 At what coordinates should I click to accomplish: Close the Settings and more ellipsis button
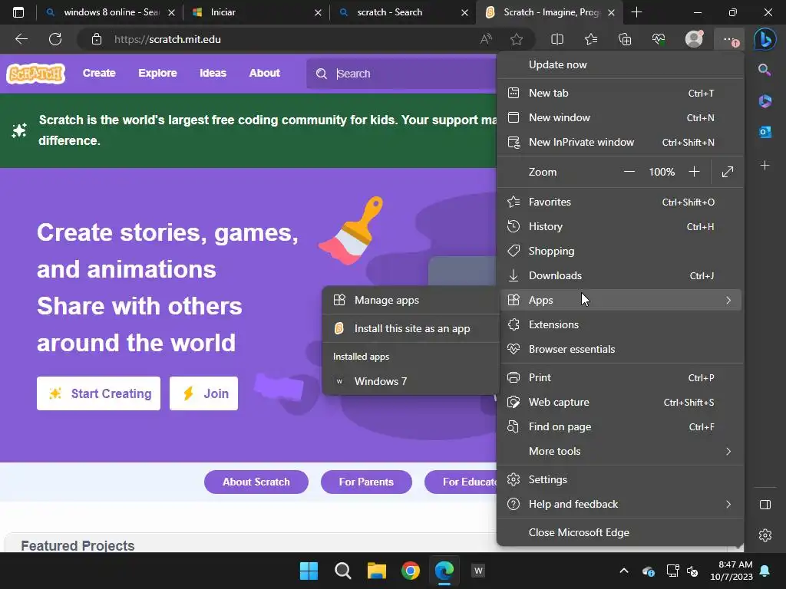click(729, 39)
